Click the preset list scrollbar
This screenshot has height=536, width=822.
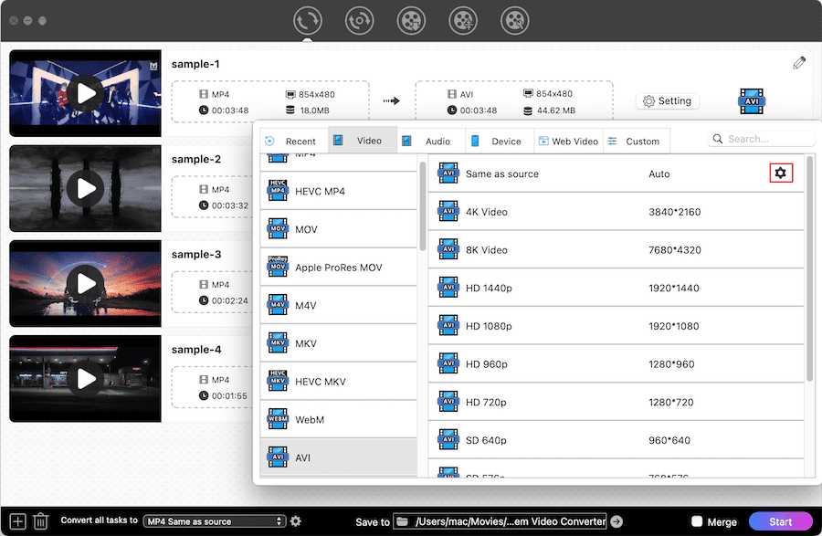tap(809, 268)
